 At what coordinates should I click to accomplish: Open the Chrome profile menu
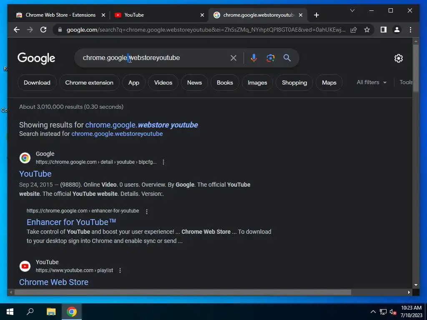click(397, 30)
